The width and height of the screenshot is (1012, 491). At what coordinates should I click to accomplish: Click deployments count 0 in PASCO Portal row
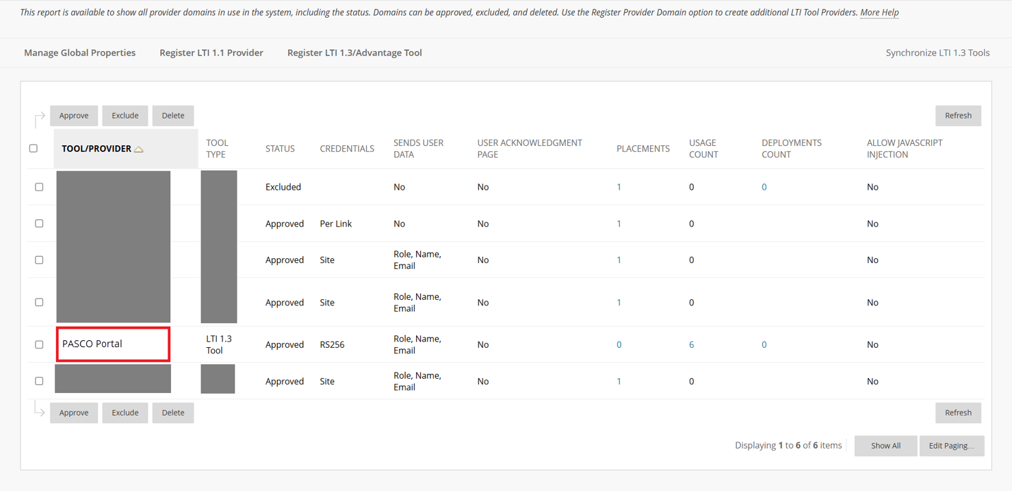tap(764, 344)
